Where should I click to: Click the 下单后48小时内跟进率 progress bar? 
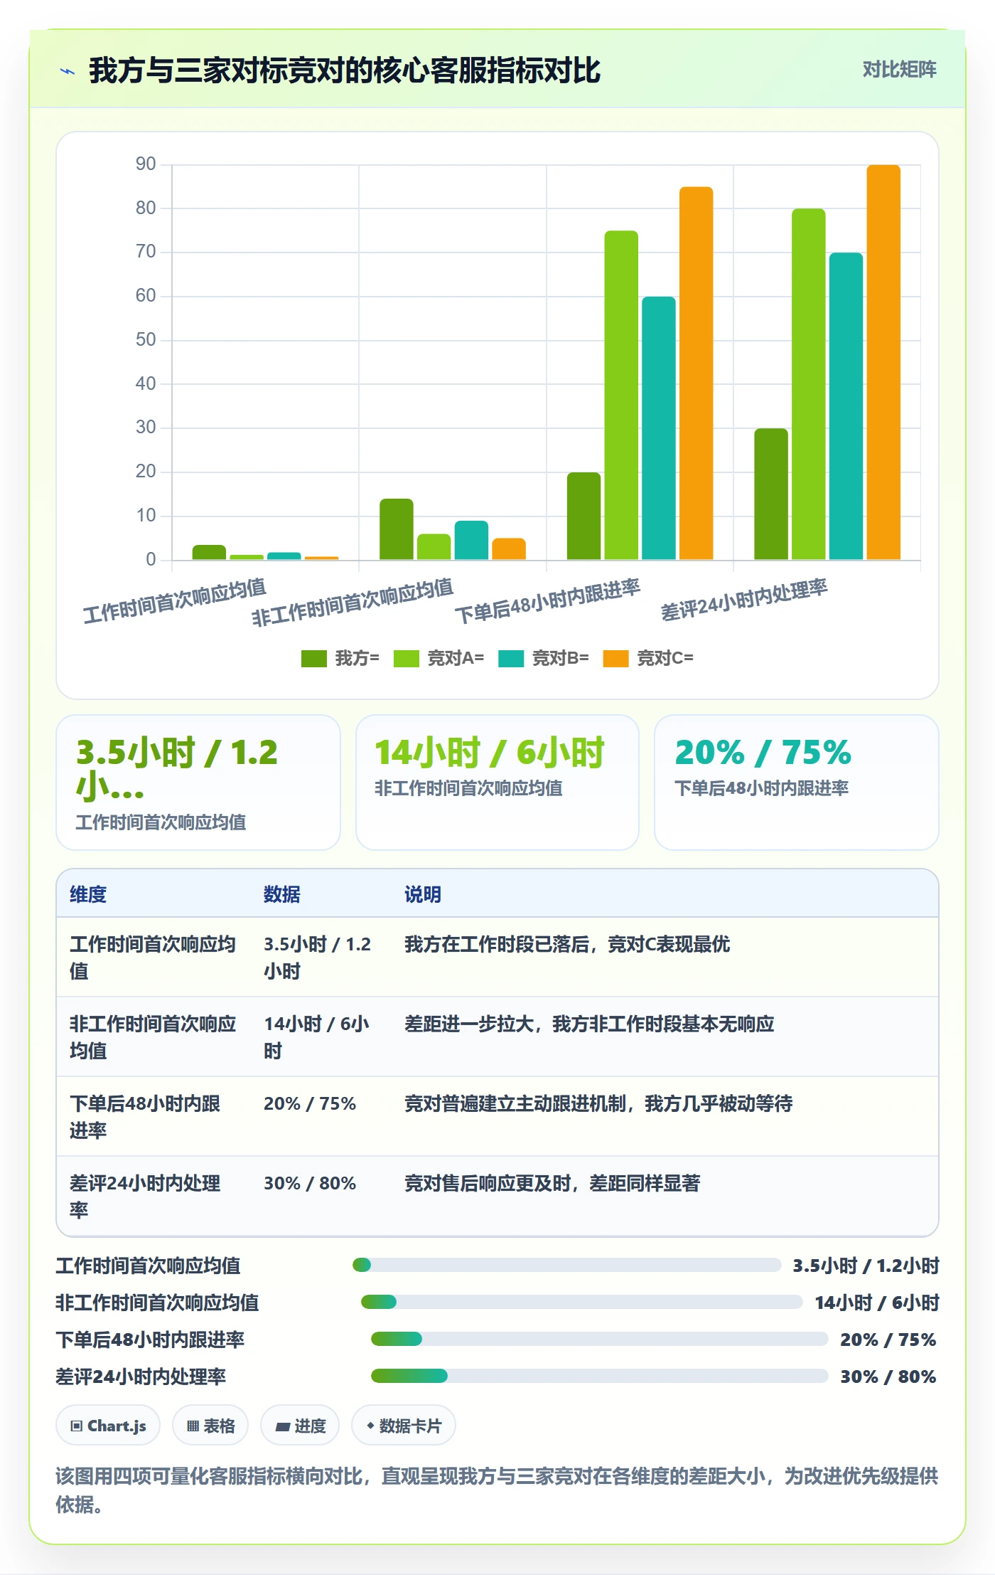coord(600,1339)
